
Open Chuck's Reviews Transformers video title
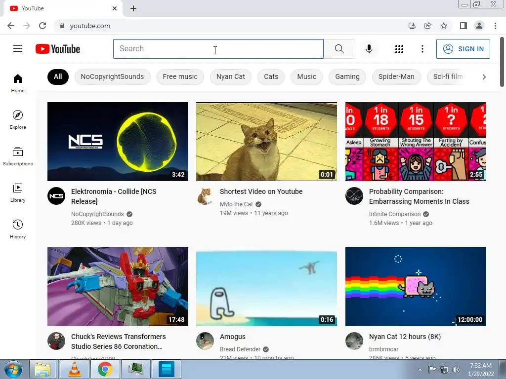118,341
